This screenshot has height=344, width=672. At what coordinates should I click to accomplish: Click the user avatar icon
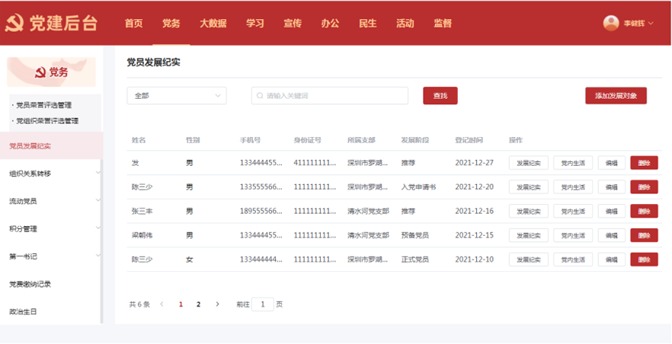point(611,23)
